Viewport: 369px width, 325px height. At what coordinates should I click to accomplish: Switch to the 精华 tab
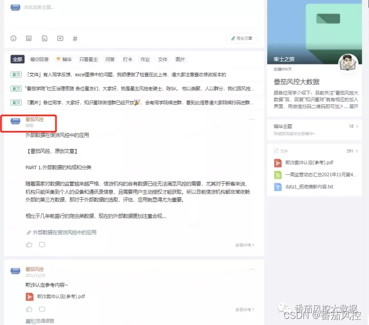tap(64, 59)
